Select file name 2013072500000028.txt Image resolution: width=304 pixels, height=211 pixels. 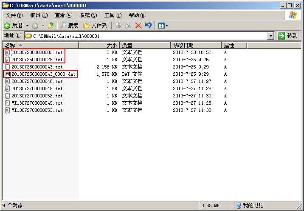pos(37,60)
